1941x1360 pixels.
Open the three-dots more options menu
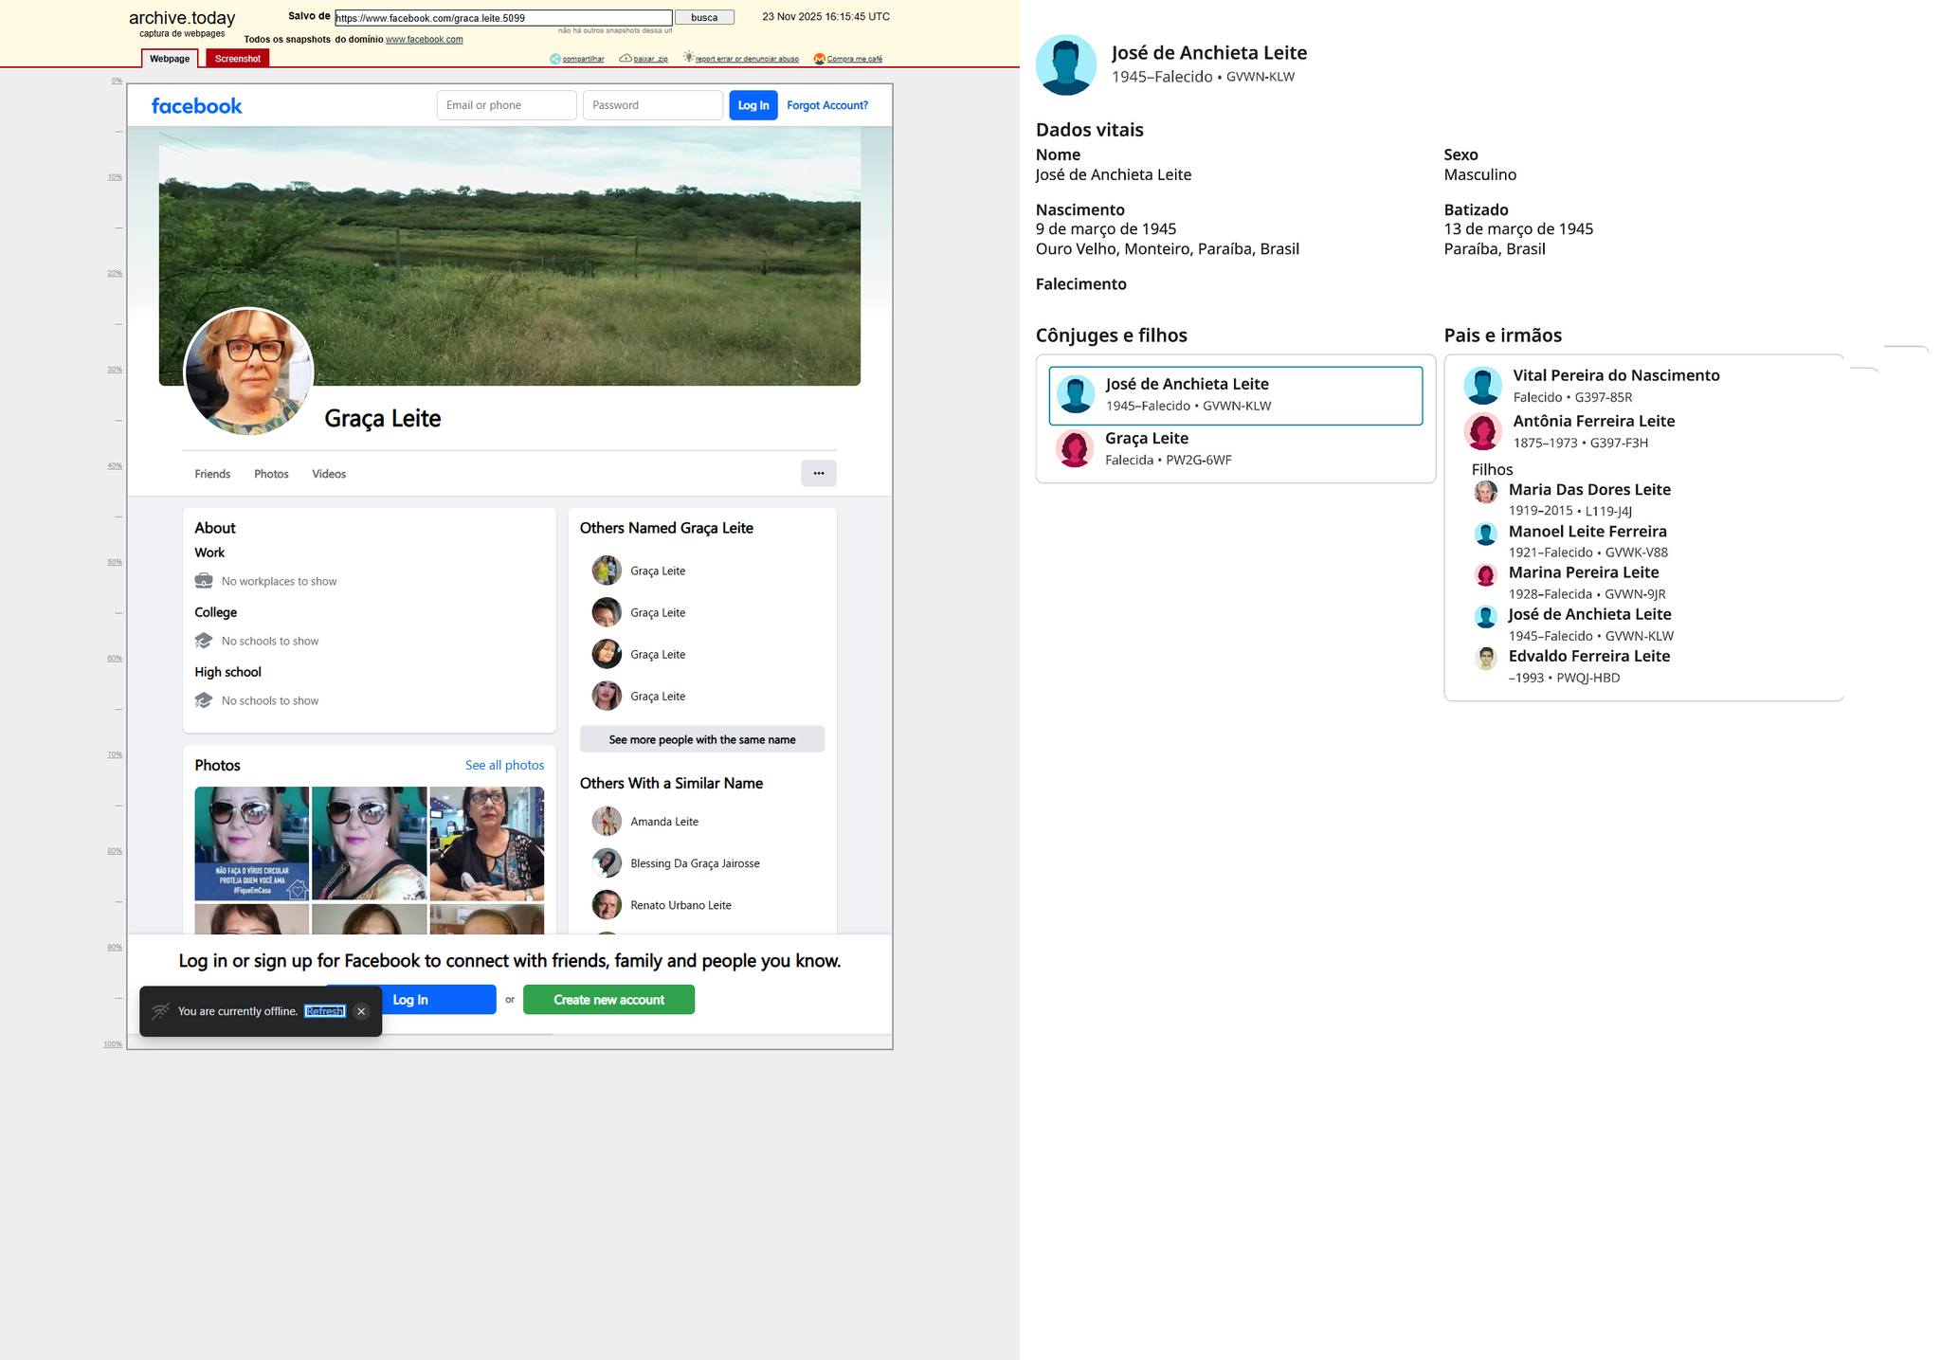point(818,473)
